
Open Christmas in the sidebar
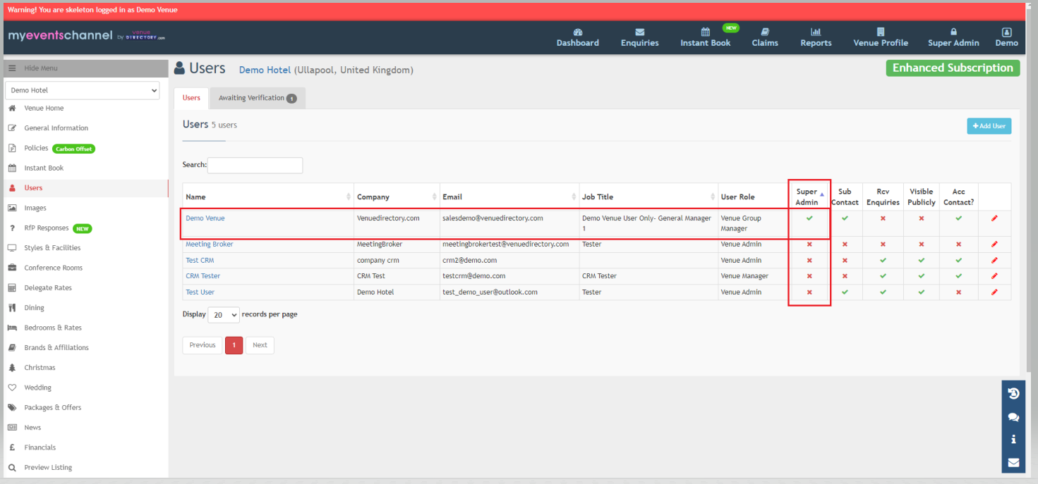click(40, 368)
